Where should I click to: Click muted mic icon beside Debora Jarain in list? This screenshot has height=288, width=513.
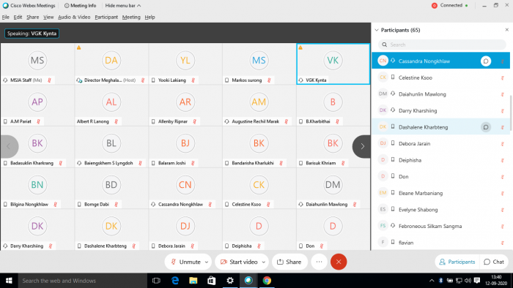pos(503,144)
